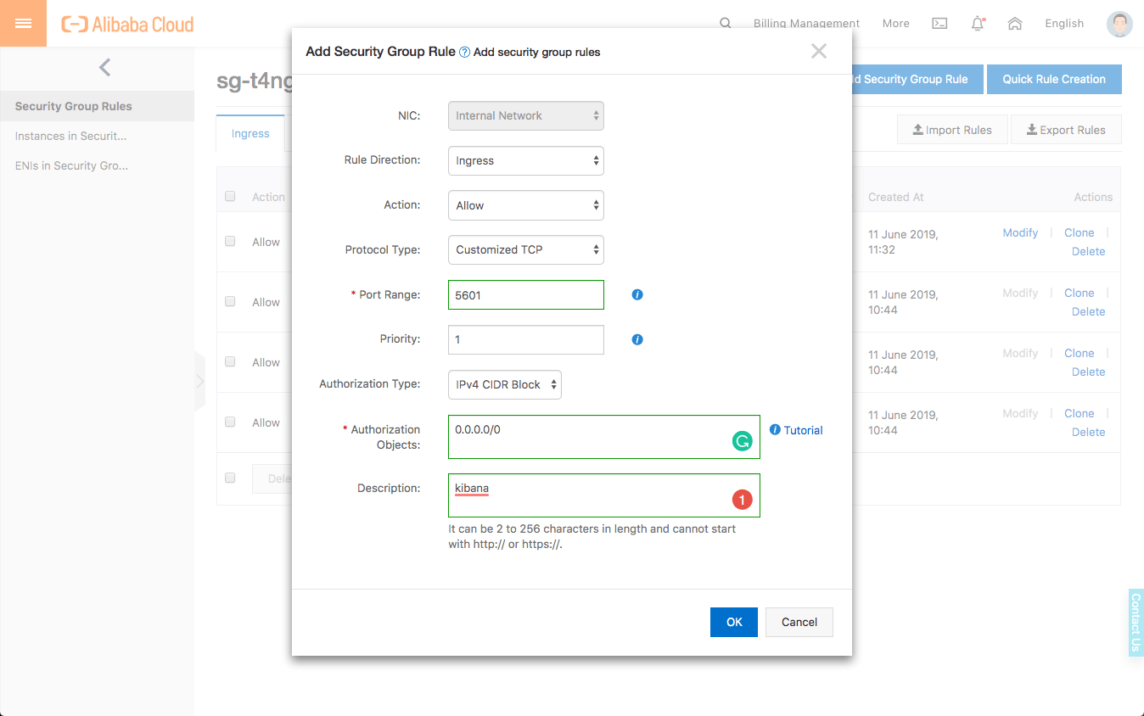The image size is (1144, 716).
Task: Open the user avatar profile
Action: click(x=1119, y=24)
